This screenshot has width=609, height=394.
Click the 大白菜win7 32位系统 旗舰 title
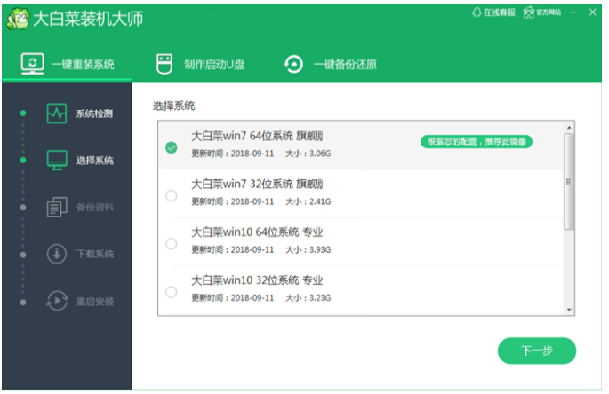257,184
